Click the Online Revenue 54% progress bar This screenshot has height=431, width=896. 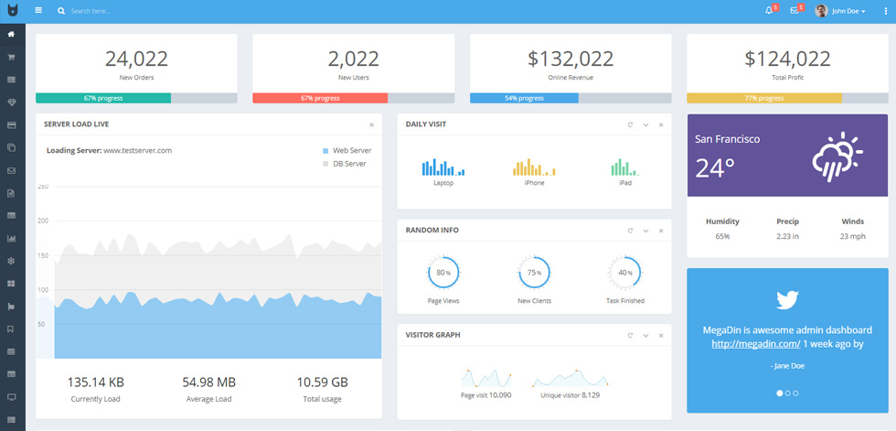571,98
